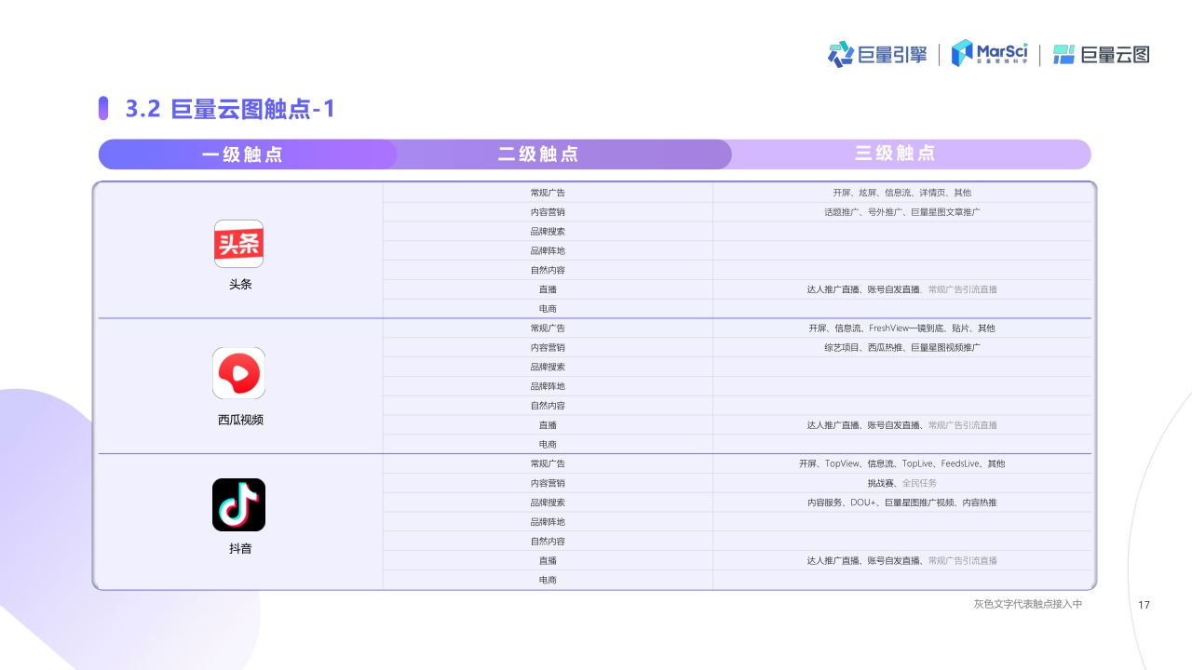This screenshot has height=670, width=1192.
Task: Click the 头条 (Toutiao) app icon
Action: tap(239, 243)
